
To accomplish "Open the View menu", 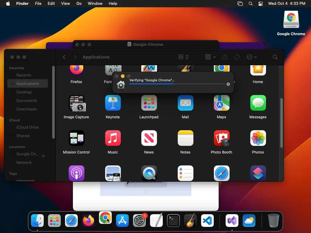I will click(66, 4).
